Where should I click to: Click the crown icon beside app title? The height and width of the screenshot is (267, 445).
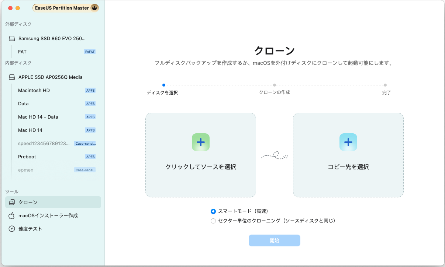click(x=94, y=8)
